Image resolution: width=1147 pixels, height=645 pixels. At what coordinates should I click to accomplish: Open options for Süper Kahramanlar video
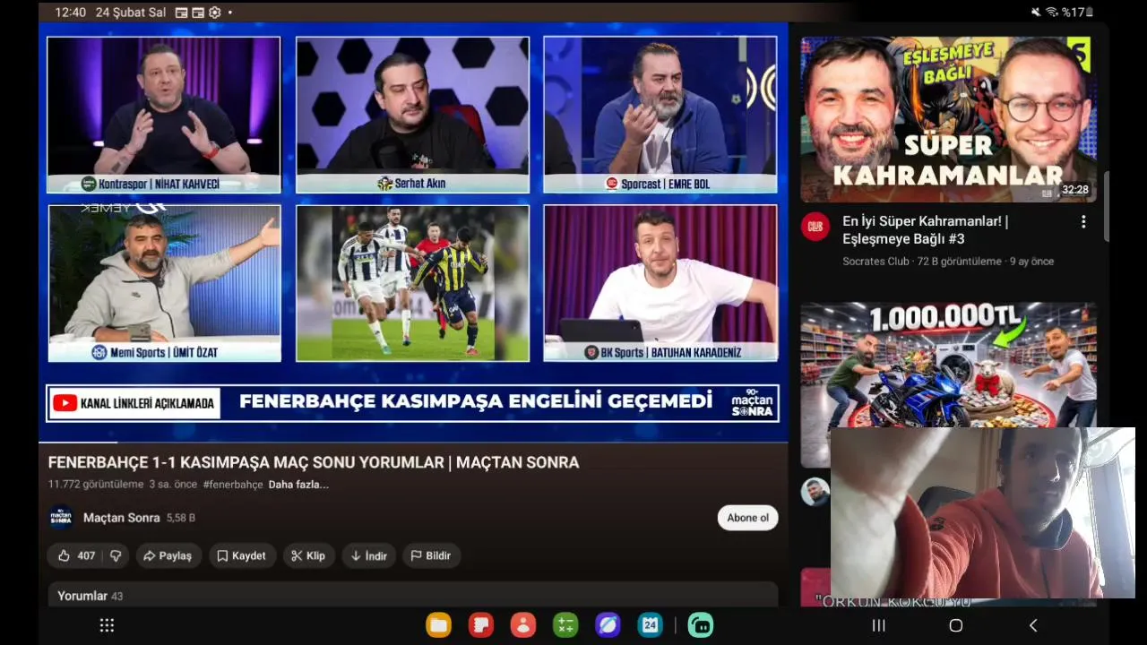point(1082,221)
